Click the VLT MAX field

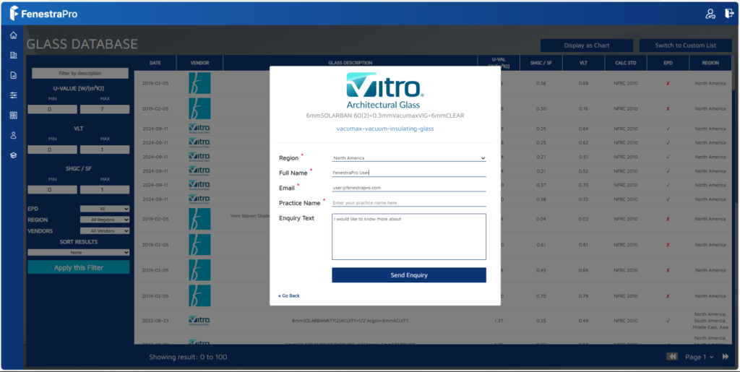coord(105,150)
